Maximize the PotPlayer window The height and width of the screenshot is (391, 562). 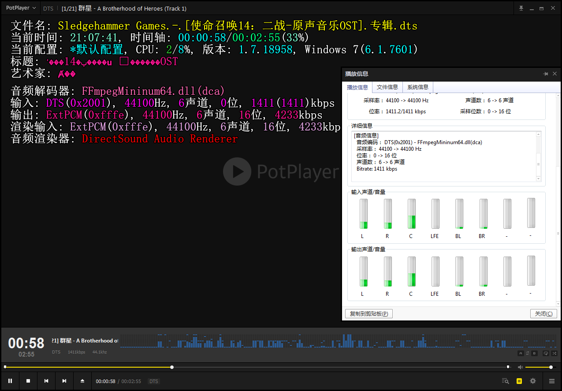point(541,8)
